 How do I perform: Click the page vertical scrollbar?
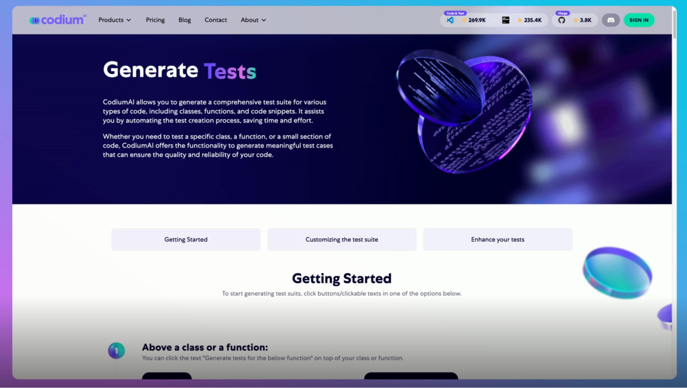pyautogui.click(x=674, y=24)
